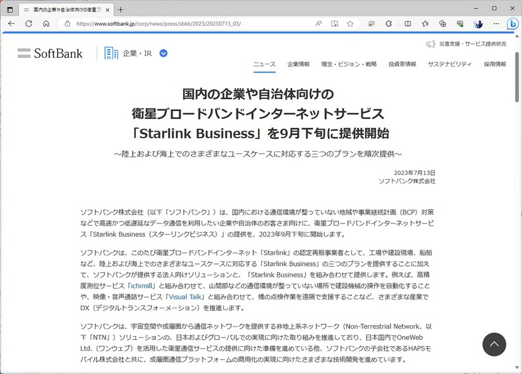Open the Collections panel
This screenshot has height=374, width=522.
pyautogui.click(x=443, y=24)
